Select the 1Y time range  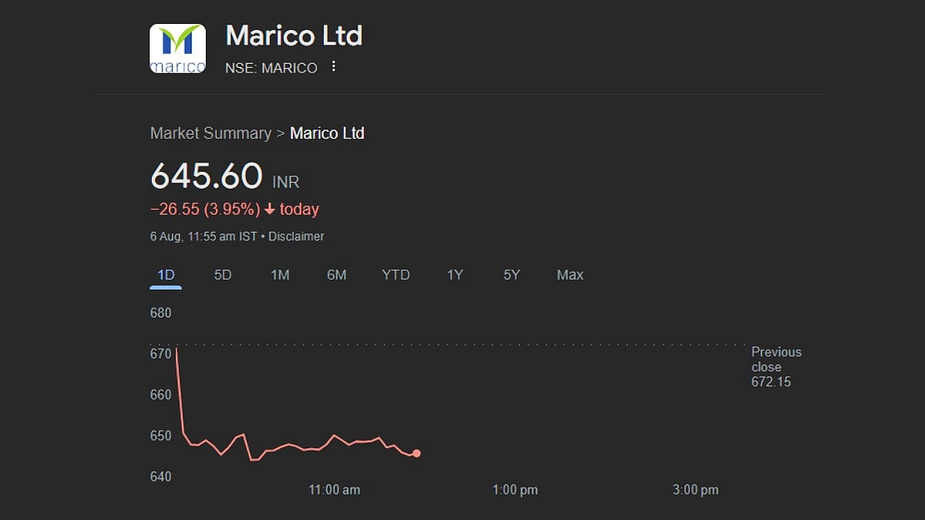pos(455,275)
